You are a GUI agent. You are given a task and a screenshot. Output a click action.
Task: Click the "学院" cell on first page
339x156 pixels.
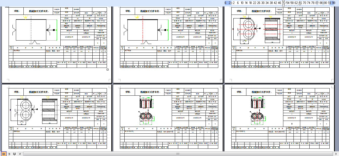16,11
